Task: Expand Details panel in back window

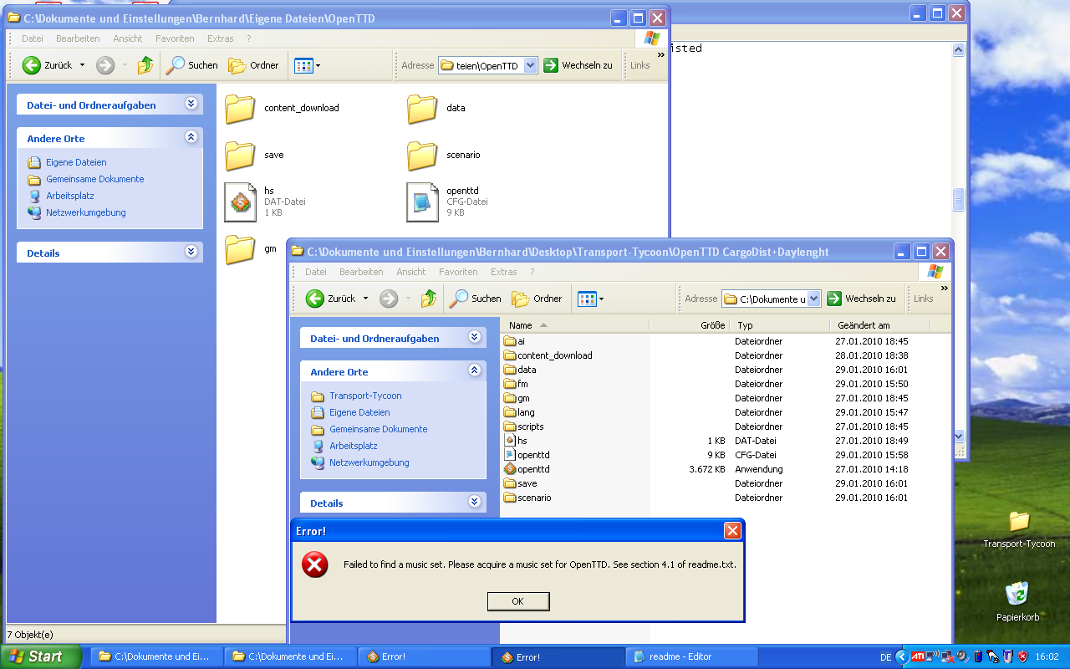Action: tap(191, 252)
